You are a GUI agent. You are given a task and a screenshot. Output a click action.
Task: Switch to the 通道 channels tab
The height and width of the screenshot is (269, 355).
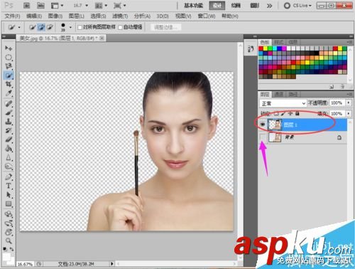278,95
